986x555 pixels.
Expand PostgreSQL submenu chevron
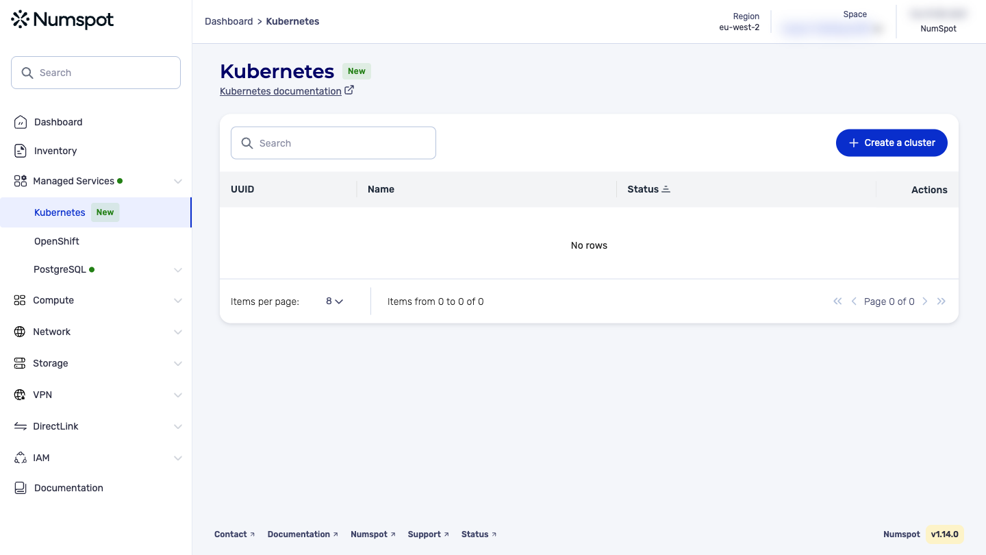pos(178,270)
